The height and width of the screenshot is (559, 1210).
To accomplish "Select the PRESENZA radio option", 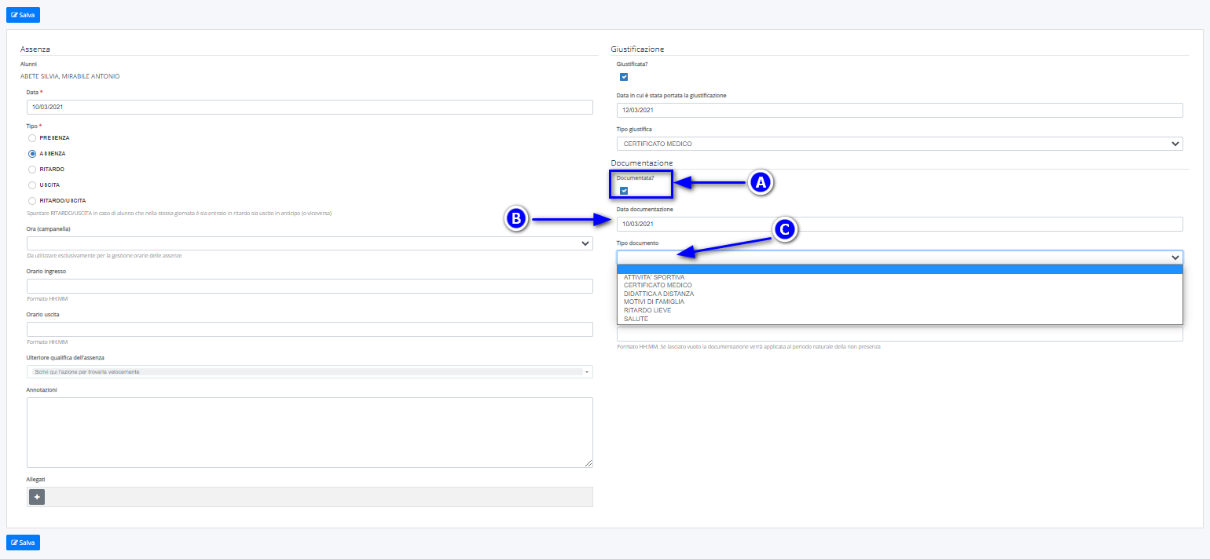I will click(32, 138).
